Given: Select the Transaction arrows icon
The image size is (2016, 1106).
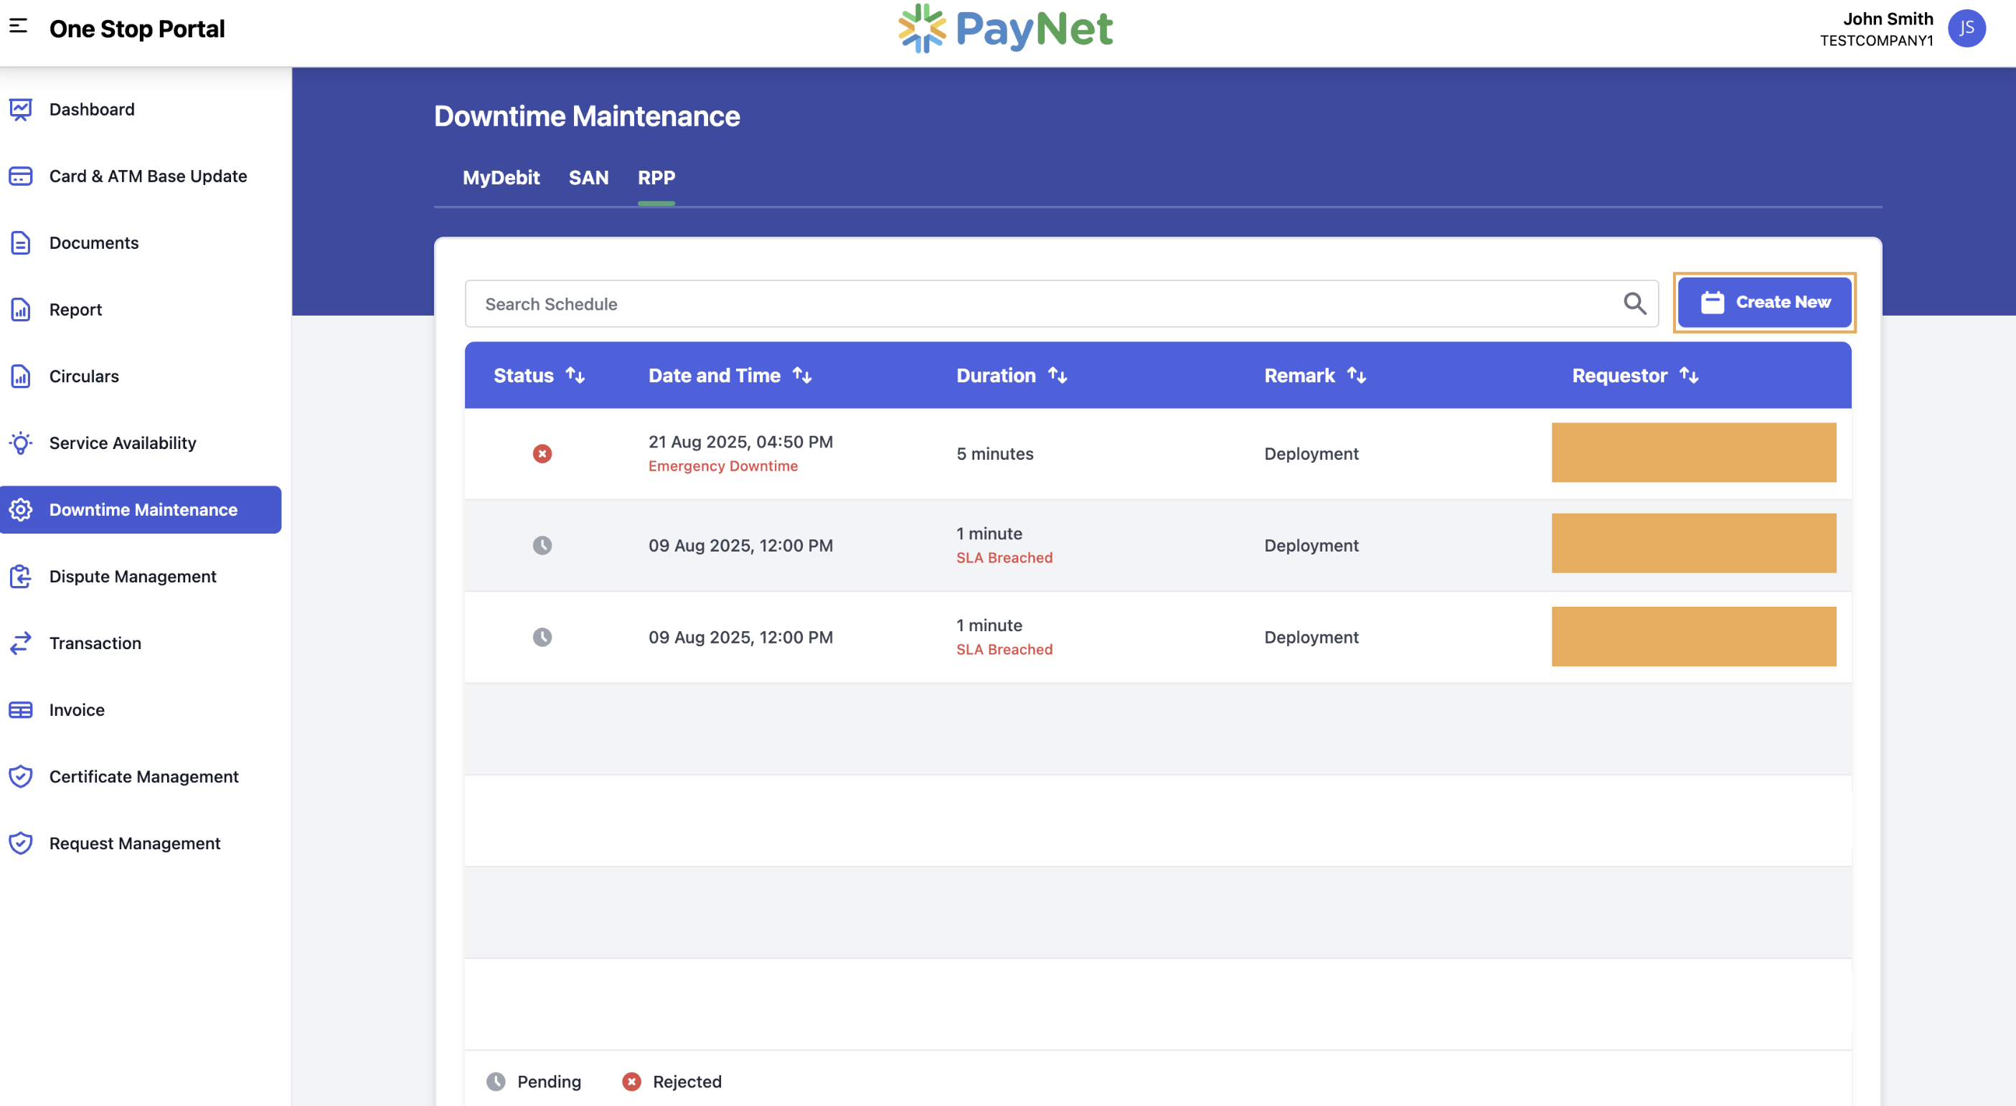Looking at the screenshot, I should click(19, 643).
